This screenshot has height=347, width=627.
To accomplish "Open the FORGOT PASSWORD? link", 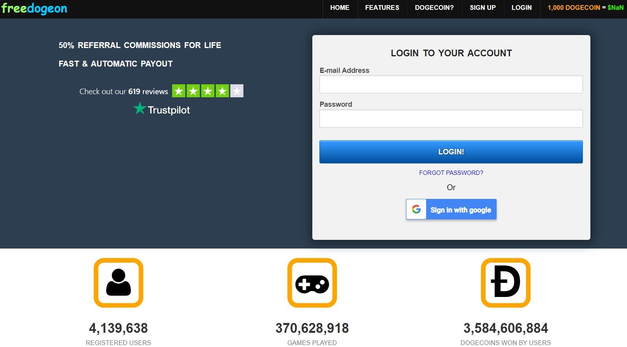I will (451, 173).
